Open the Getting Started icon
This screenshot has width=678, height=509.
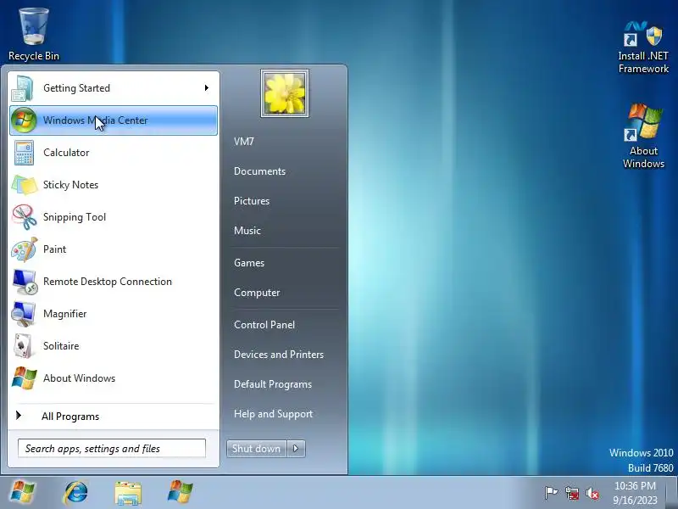tap(23, 88)
